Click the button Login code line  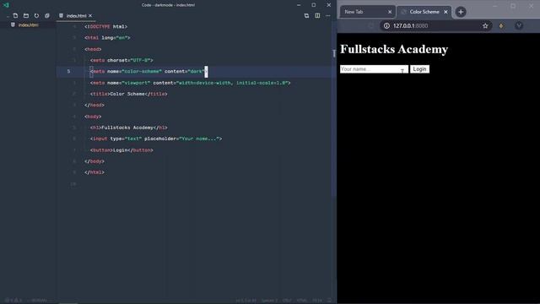click(121, 150)
